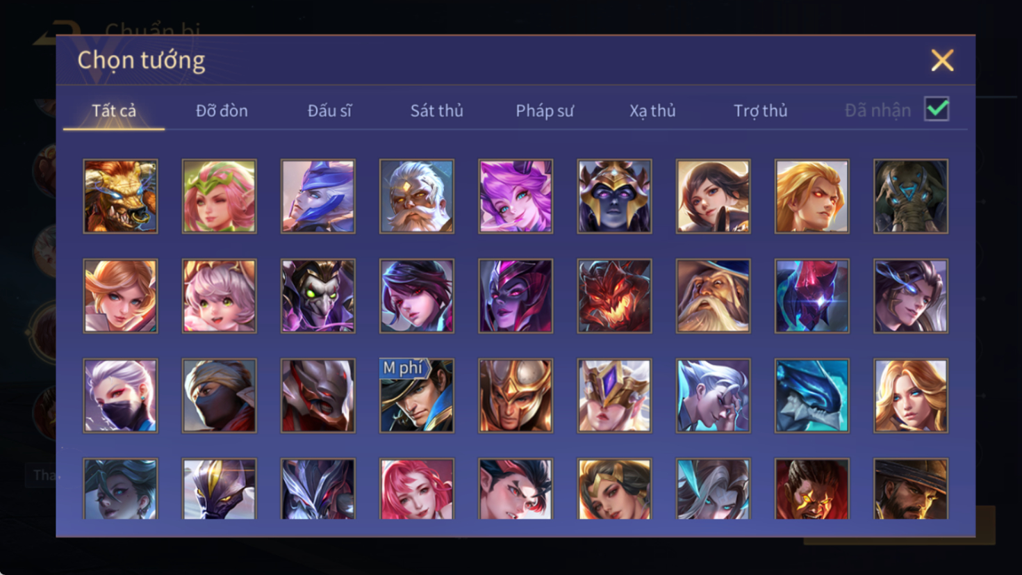This screenshot has width=1022, height=575.
Task: Pick the pink-haired girl with flower crown
Action: click(219, 196)
